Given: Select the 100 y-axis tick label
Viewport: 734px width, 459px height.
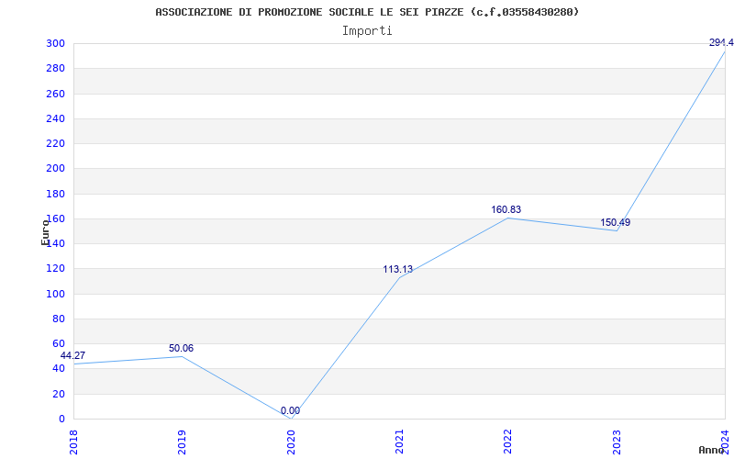Looking at the screenshot, I should 55,294.
